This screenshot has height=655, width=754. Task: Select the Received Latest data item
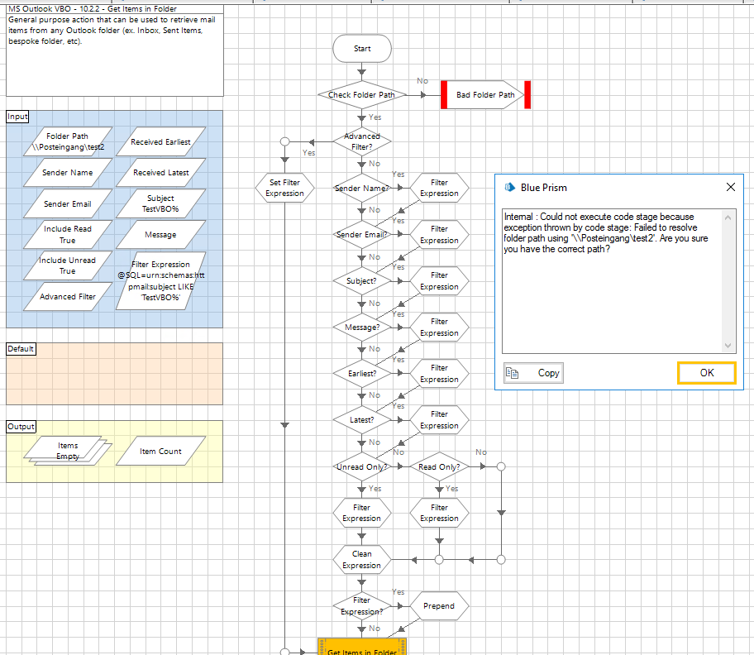[x=160, y=173]
